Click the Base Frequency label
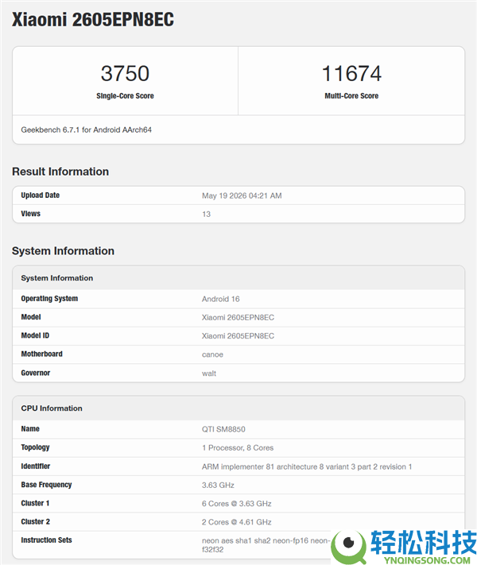Image resolution: width=477 pixels, height=565 pixels. point(46,485)
